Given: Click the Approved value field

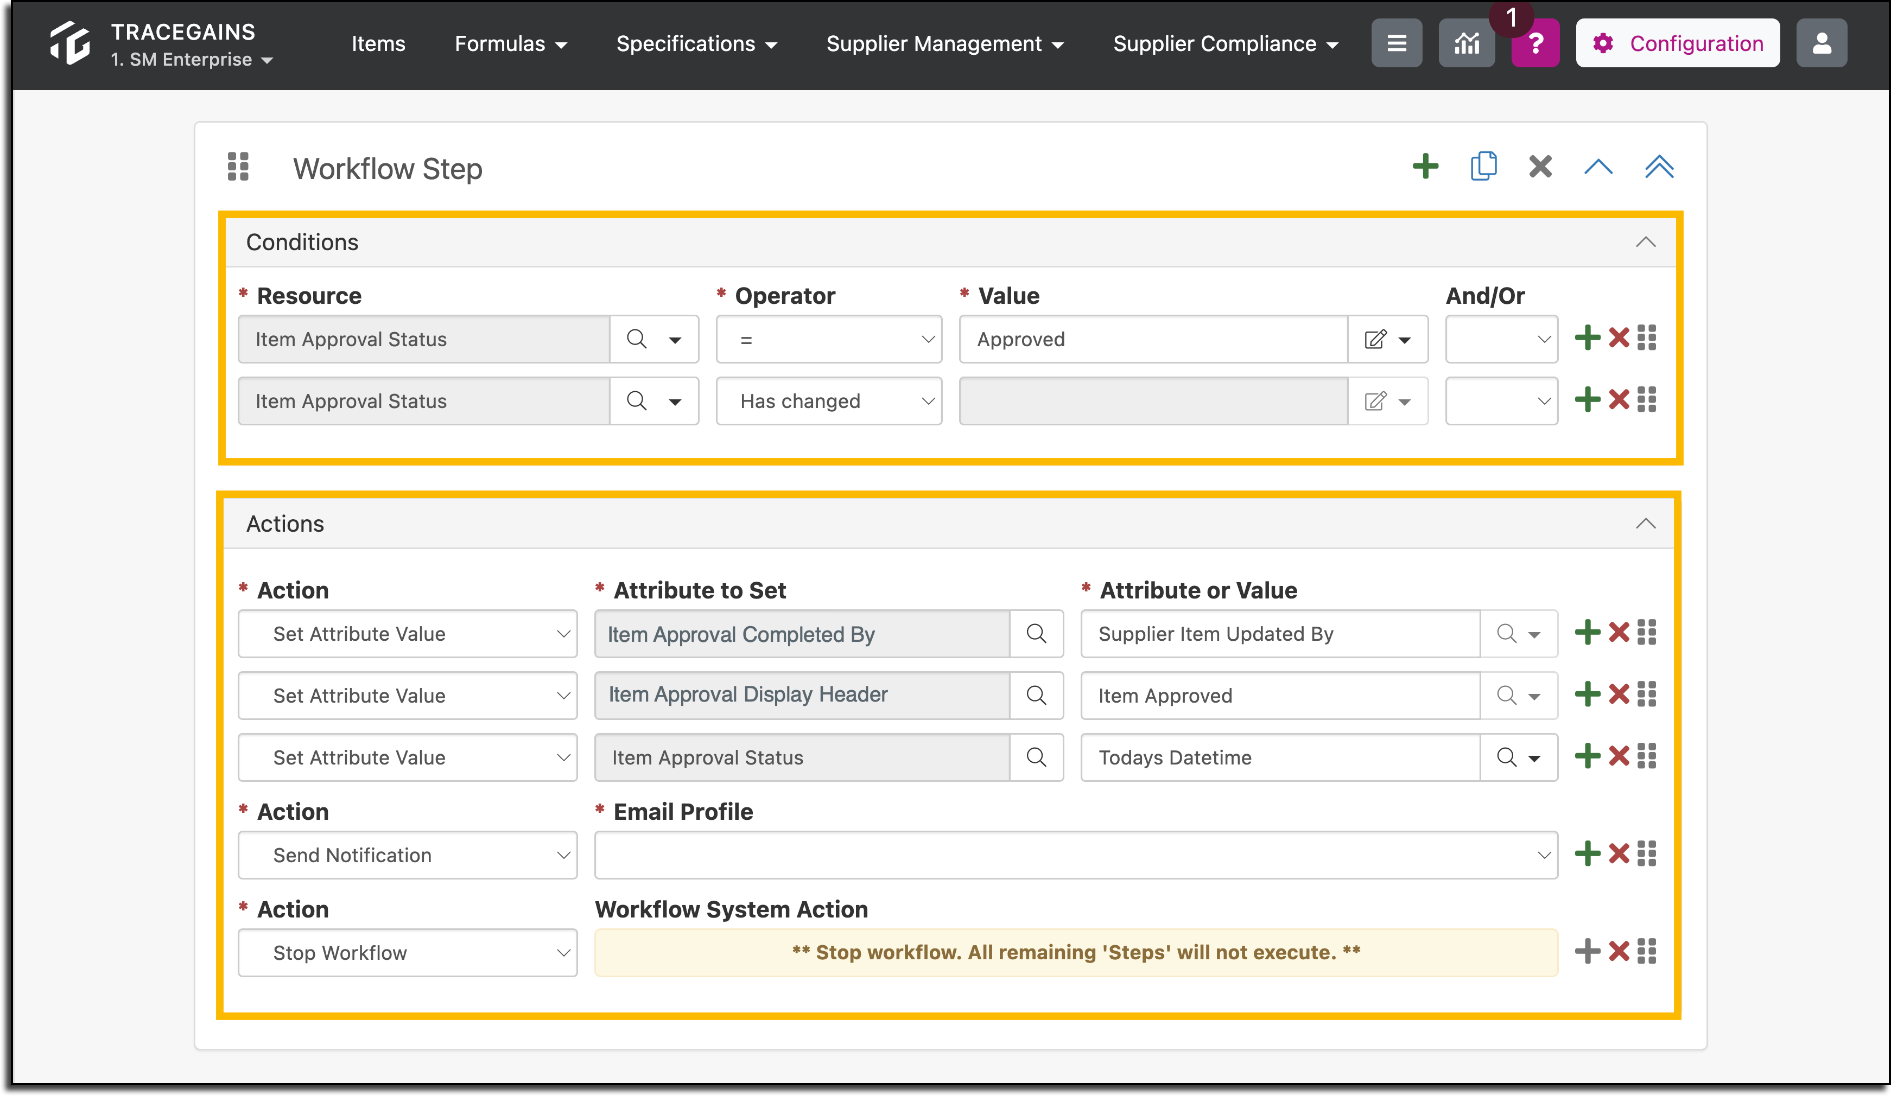Looking at the screenshot, I should [x=1154, y=339].
